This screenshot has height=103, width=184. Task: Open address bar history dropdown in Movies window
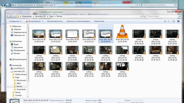pyautogui.click(x=141, y=16)
